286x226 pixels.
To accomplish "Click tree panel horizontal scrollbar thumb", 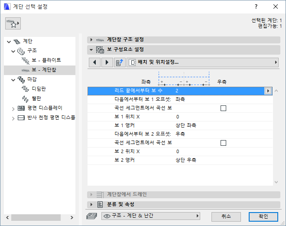I will click(36, 218).
